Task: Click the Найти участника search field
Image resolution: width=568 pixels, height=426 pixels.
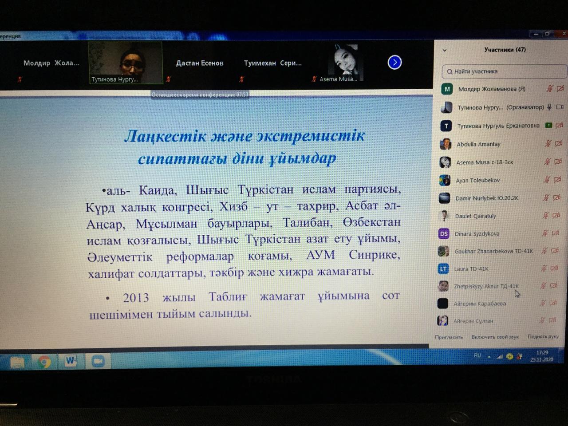Action: tap(504, 71)
